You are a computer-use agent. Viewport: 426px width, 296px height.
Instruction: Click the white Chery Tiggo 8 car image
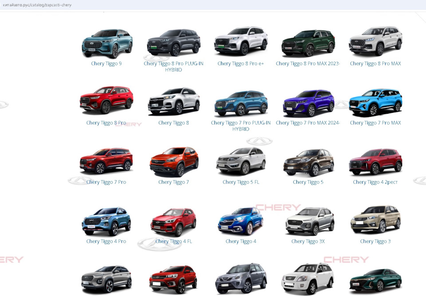click(x=174, y=101)
